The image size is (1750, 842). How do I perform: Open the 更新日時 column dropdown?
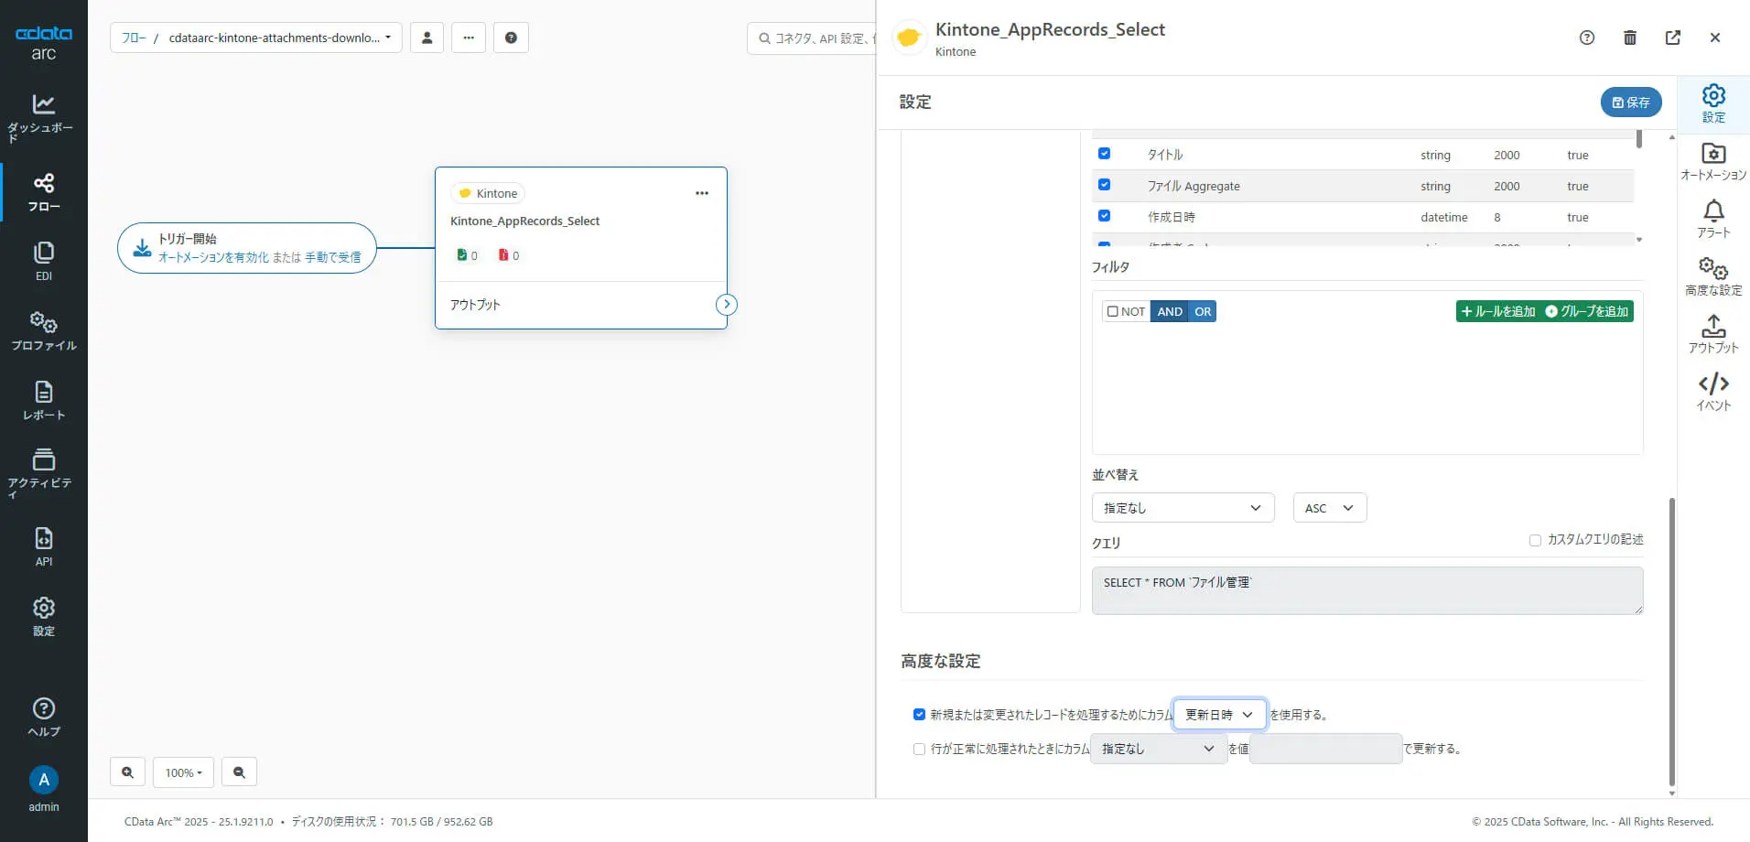(1219, 715)
